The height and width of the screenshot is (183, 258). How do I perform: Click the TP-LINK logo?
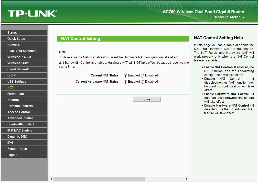33,14
